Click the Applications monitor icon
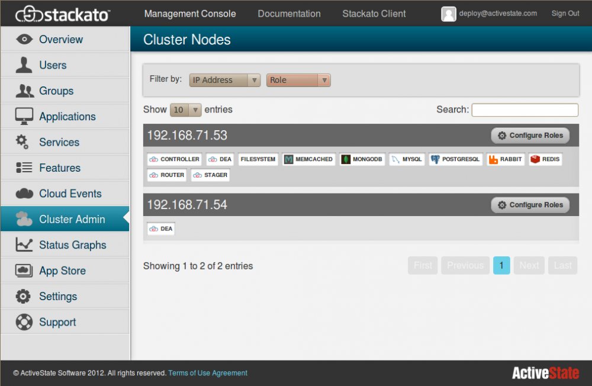This screenshot has height=386, width=592. (x=24, y=116)
